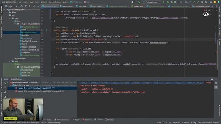Select the Build Output tab
Image resolution: width=221 pixels, height=124 pixels.
click(17, 79)
